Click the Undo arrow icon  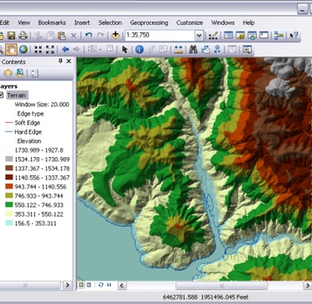pos(88,35)
